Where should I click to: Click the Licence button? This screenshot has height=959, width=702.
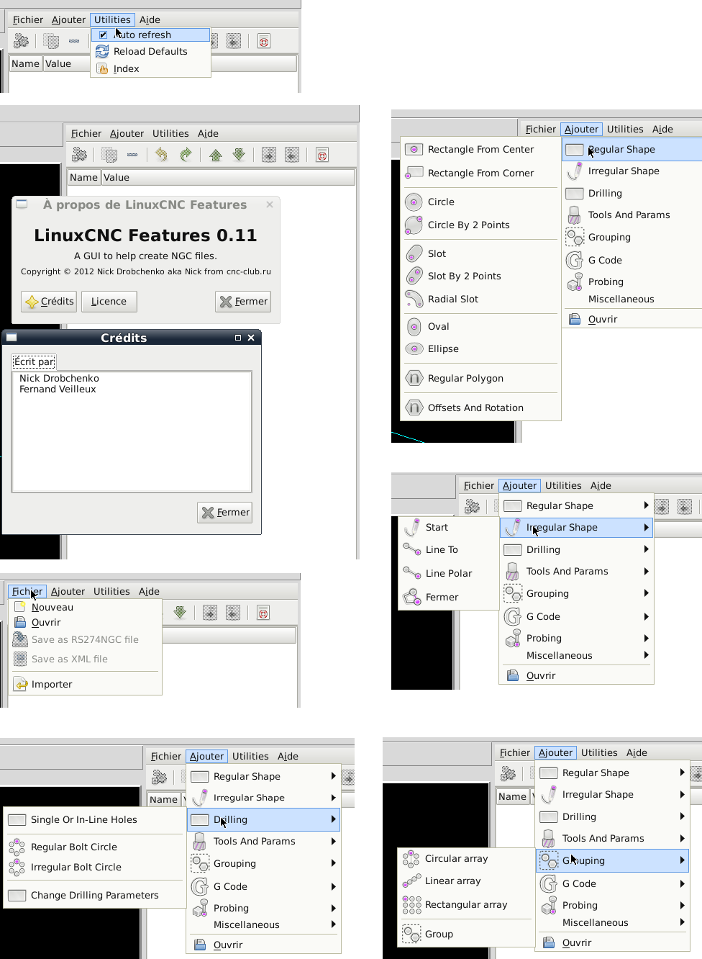[109, 302]
